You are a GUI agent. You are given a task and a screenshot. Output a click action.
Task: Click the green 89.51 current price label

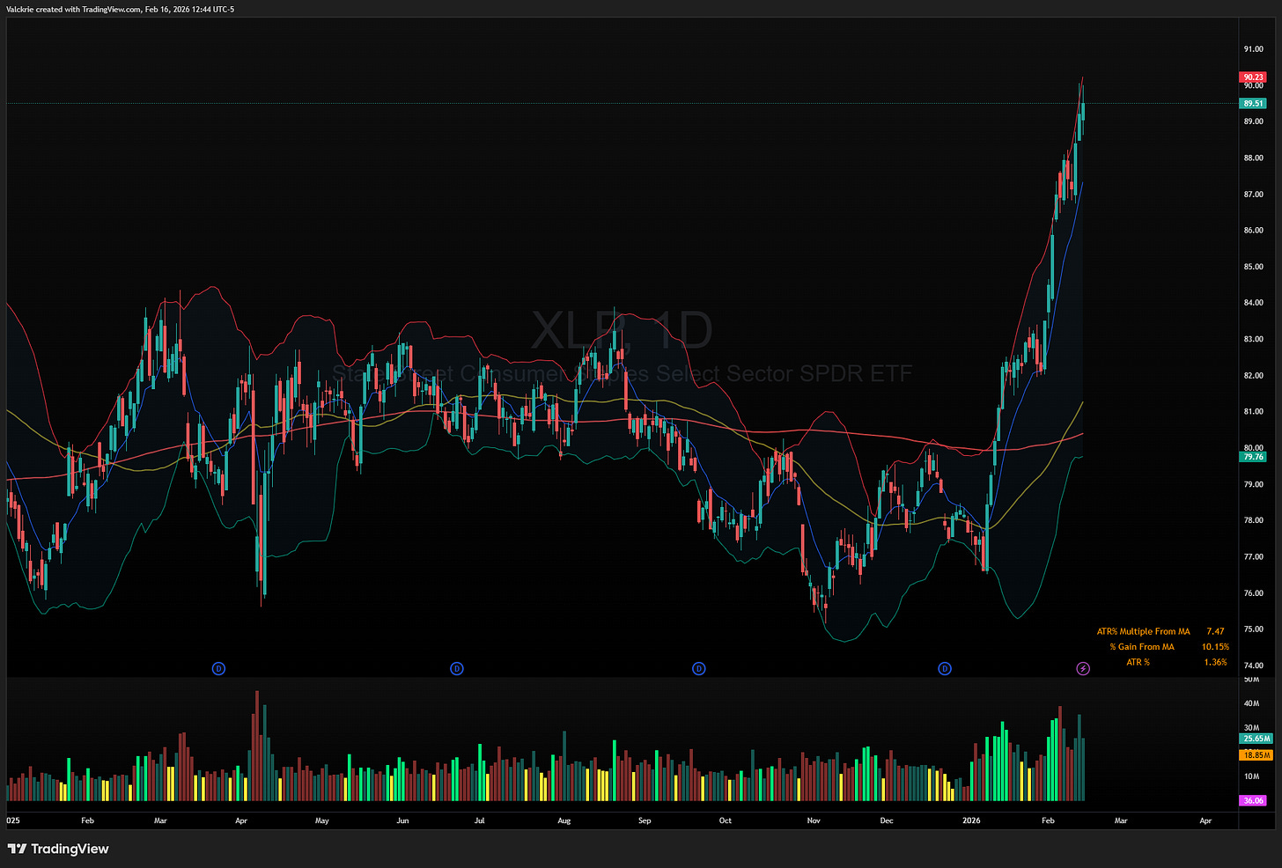point(1253,104)
